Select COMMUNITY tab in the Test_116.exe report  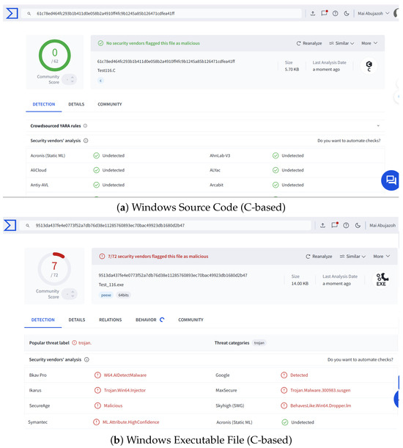[191, 320]
